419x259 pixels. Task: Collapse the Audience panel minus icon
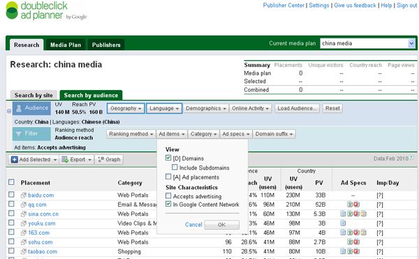[x=9, y=111]
